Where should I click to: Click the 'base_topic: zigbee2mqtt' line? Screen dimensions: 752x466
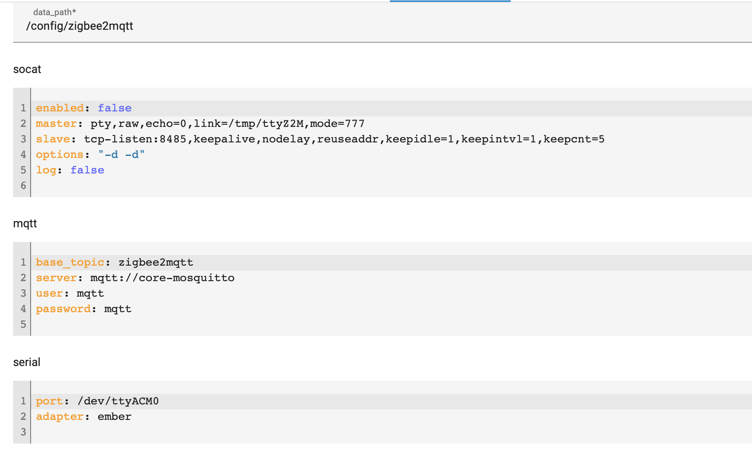point(392,262)
